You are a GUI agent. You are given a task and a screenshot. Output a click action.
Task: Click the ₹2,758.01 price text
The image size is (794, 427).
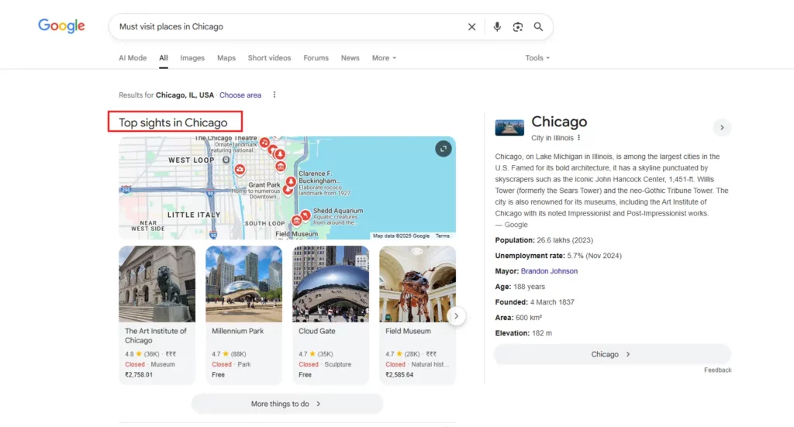click(139, 375)
